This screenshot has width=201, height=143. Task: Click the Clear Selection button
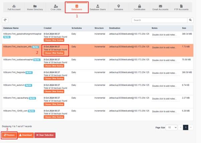pos(45,135)
